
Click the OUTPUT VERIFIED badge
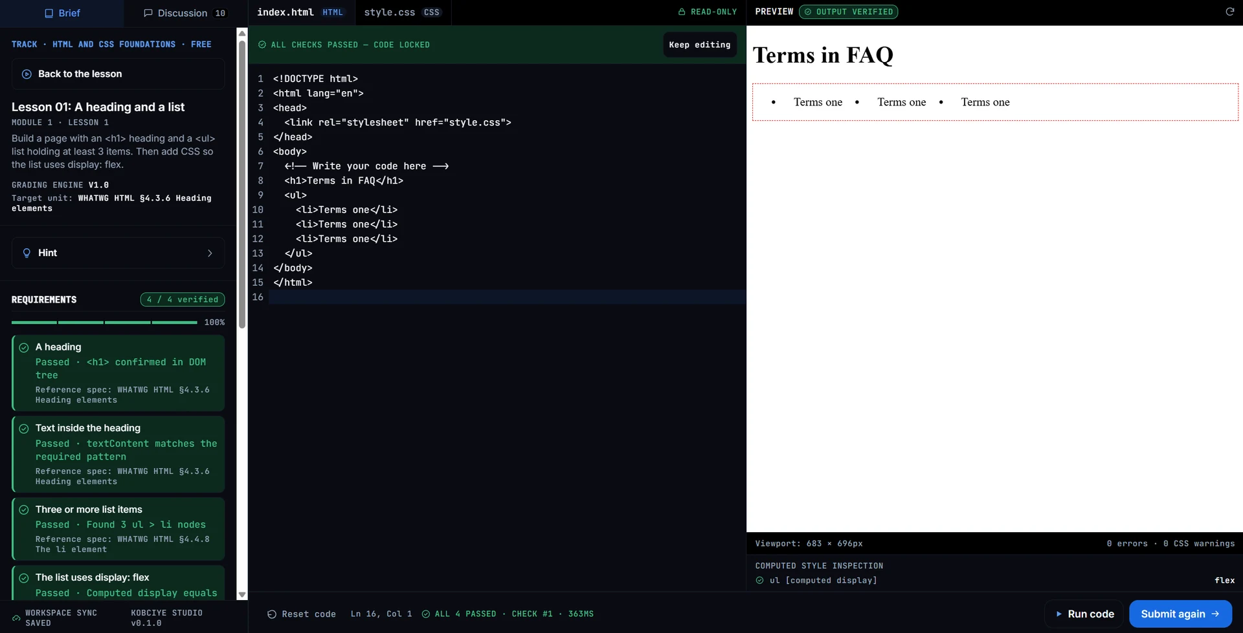tap(848, 12)
